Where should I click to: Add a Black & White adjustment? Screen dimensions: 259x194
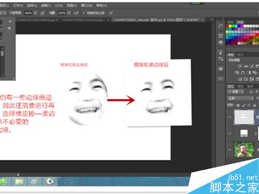click(x=249, y=72)
